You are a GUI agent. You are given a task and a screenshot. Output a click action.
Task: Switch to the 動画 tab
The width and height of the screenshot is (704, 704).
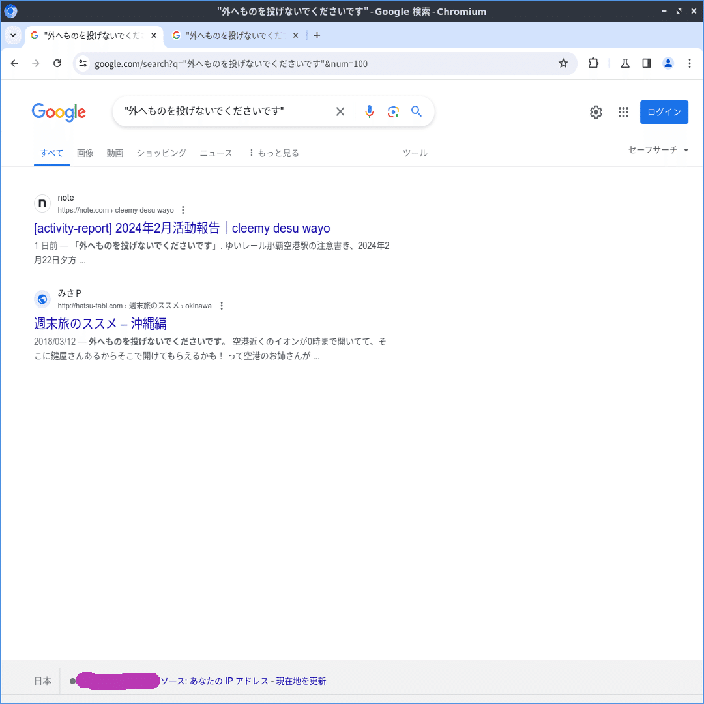tap(115, 153)
